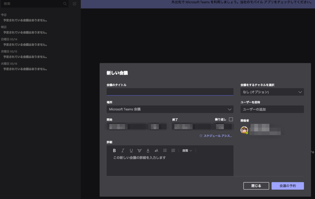The width and height of the screenshot is (315, 199).
Task: Focus the 会議のタイトル input field
Action: pos(170,92)
